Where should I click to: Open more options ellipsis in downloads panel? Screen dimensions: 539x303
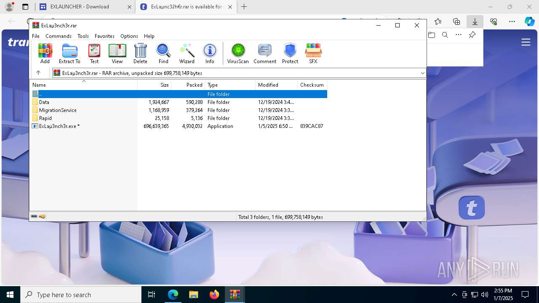(458, 35)
